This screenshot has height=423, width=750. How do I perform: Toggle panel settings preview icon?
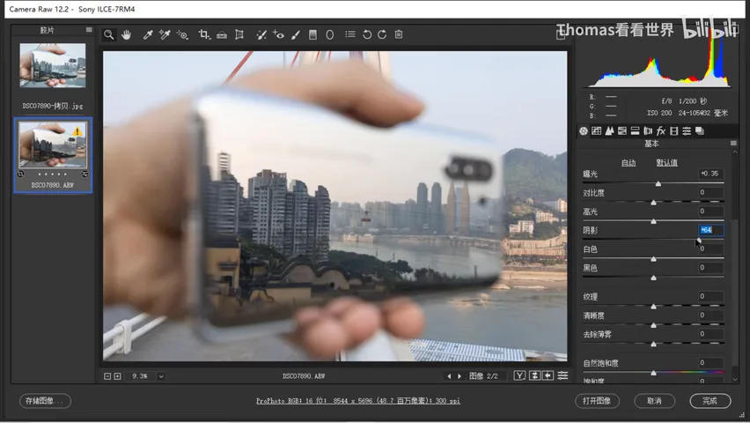pos(563,375)
